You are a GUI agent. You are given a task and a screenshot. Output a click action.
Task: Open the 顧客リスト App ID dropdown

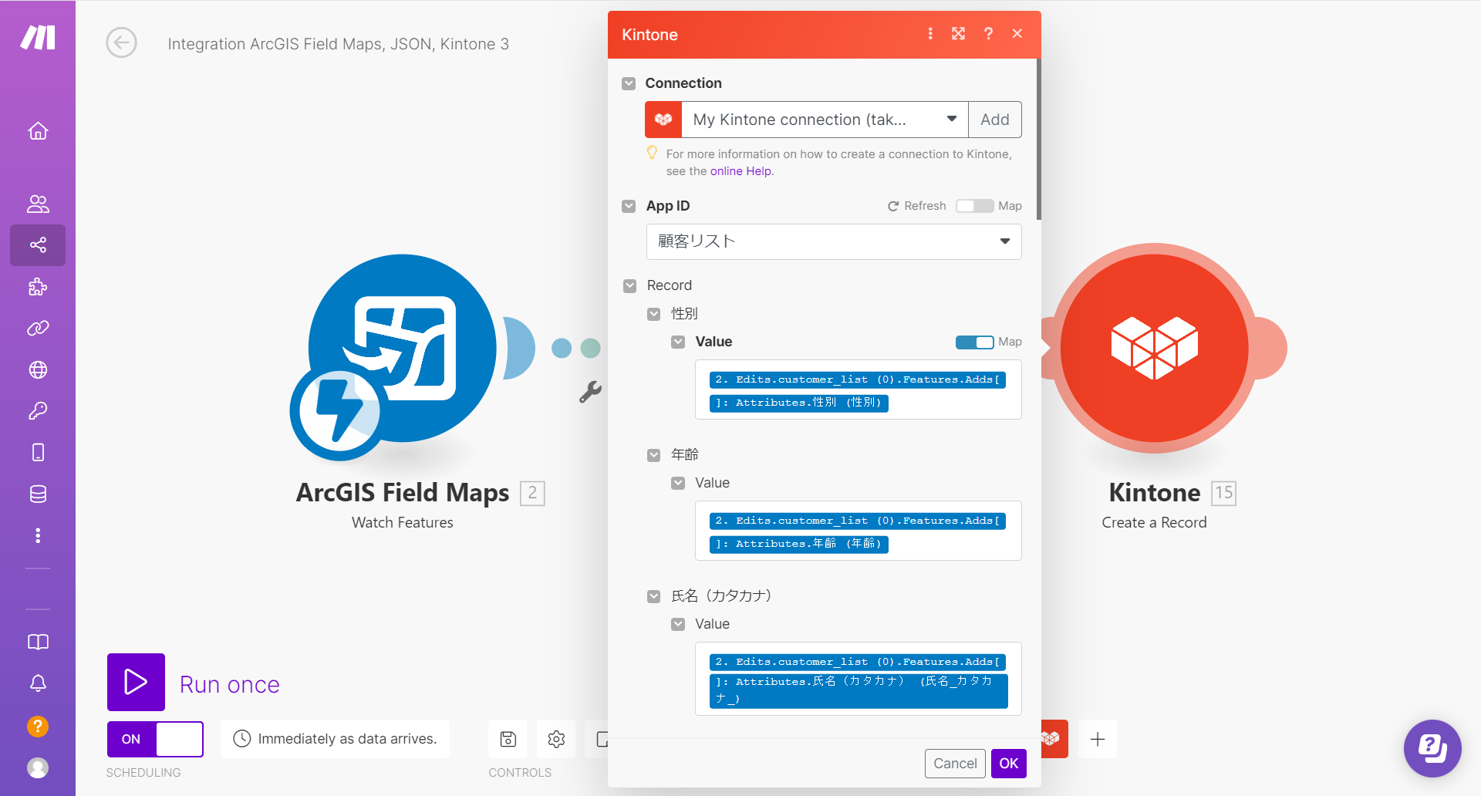tap(1004, 241)
